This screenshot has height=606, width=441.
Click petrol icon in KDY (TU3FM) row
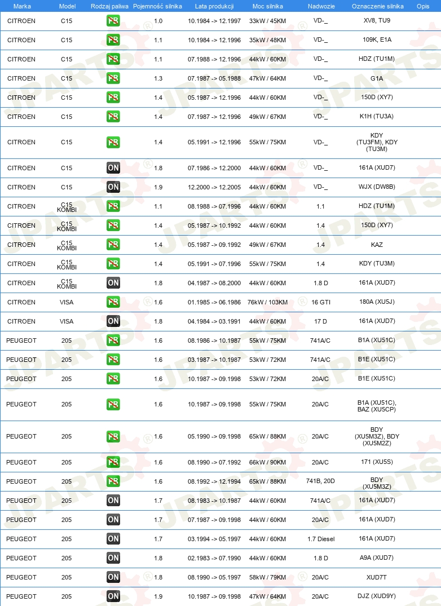(x=113, y=142)
